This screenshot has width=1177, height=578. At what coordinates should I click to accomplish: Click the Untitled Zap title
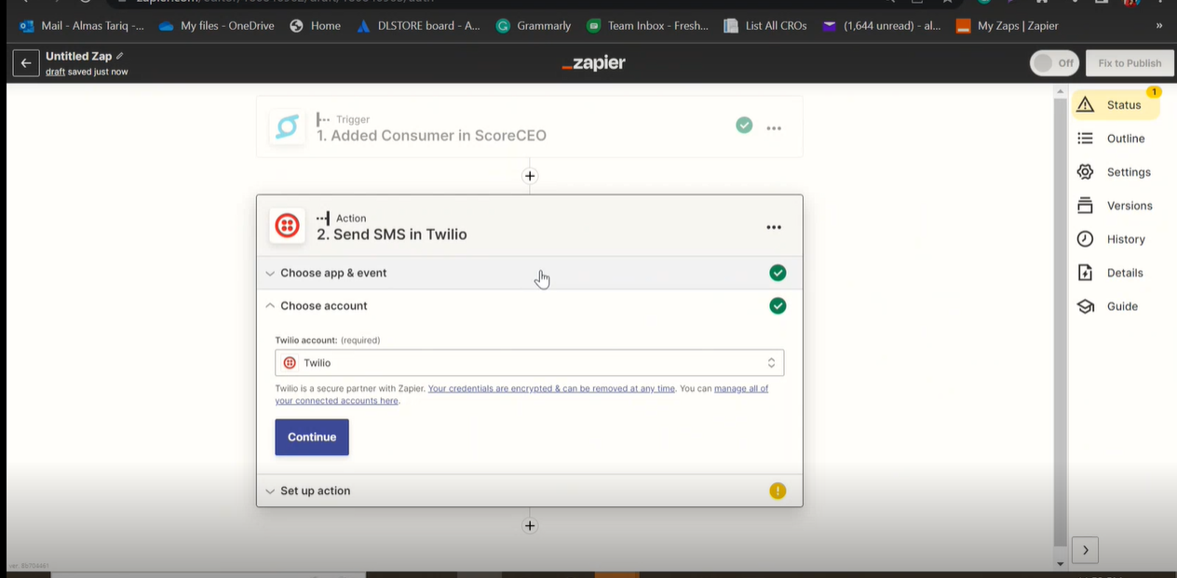coord(78,56)
